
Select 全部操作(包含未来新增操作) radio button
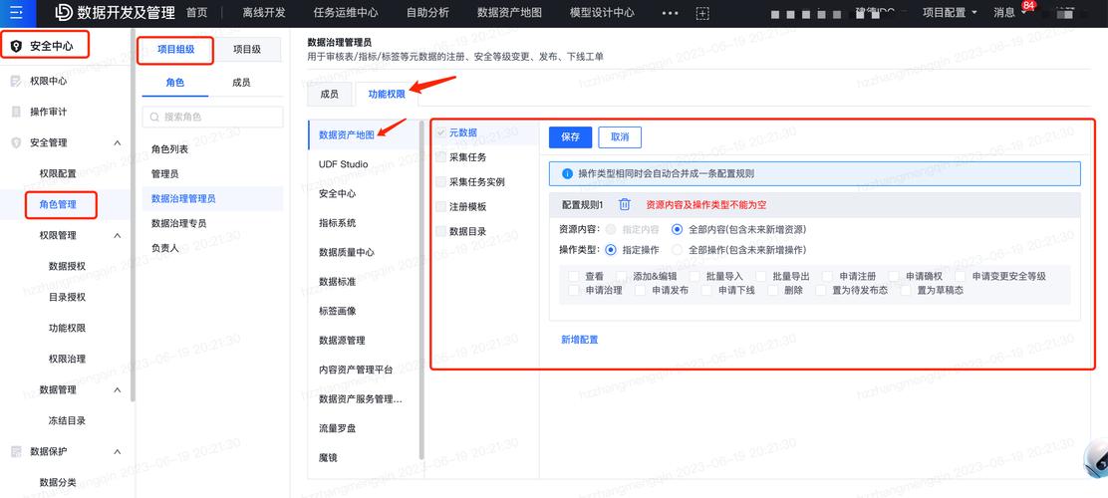pos(678,249)
